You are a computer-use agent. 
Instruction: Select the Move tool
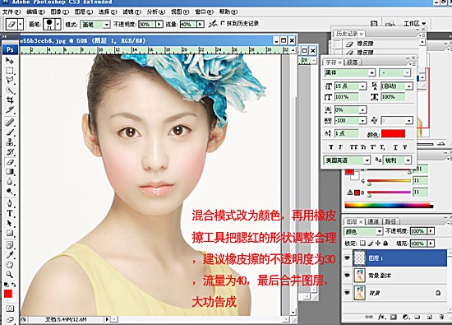point(10,61)
